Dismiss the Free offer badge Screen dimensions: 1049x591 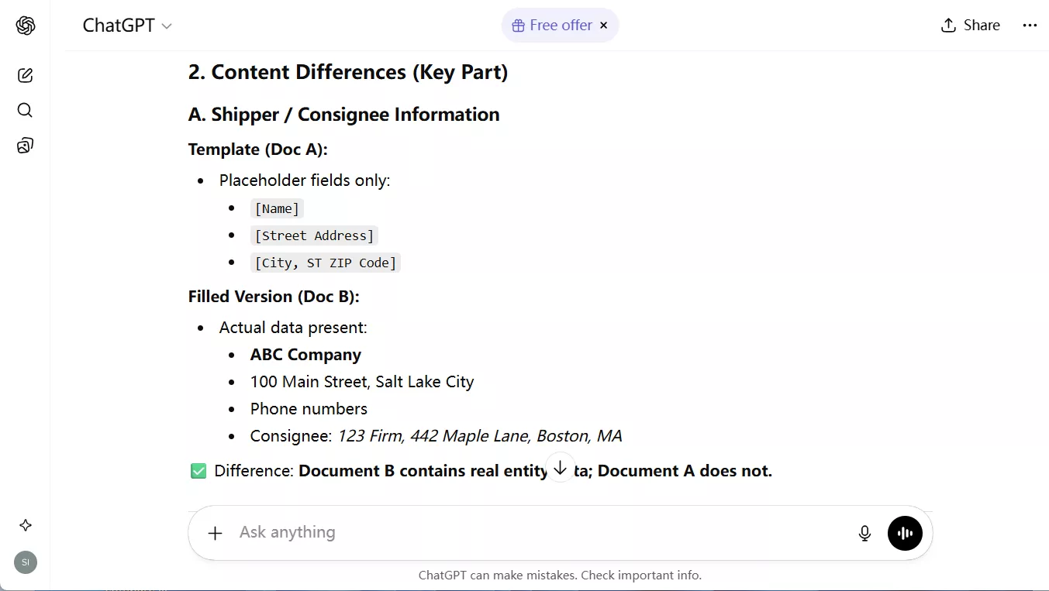click(603, 25)
